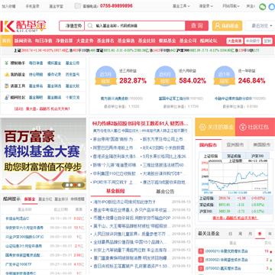The image size is (275, 275).
Task: Click the 酷基金 KJJ.COM logo
Action: click(24, 26)
